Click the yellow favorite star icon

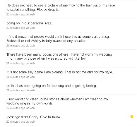[x=132, y=116]
